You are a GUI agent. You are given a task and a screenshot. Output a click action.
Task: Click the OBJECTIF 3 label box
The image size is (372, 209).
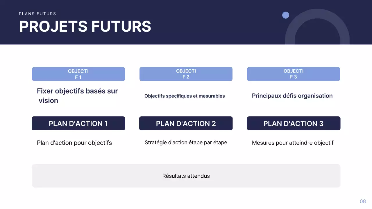pyautogui.click(x=293, y=74)
